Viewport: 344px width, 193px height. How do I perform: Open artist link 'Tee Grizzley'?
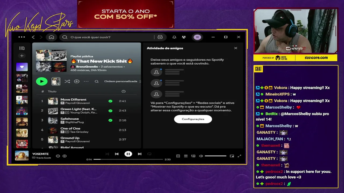[x=79, y=132]
